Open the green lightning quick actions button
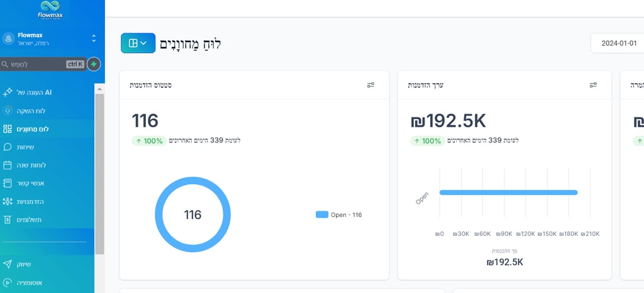The height and width of the screenshot is (293, 644). coord(94,65)
